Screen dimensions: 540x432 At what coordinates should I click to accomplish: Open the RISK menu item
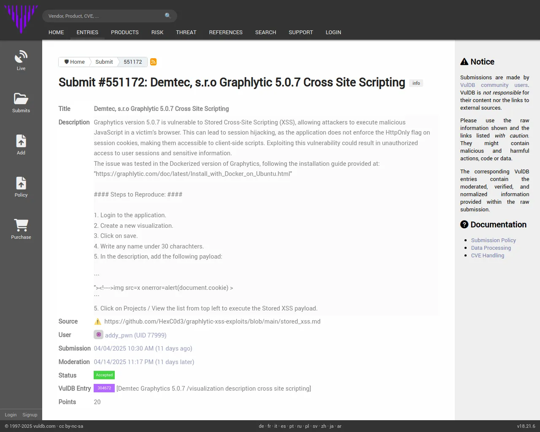click(157, 32)
